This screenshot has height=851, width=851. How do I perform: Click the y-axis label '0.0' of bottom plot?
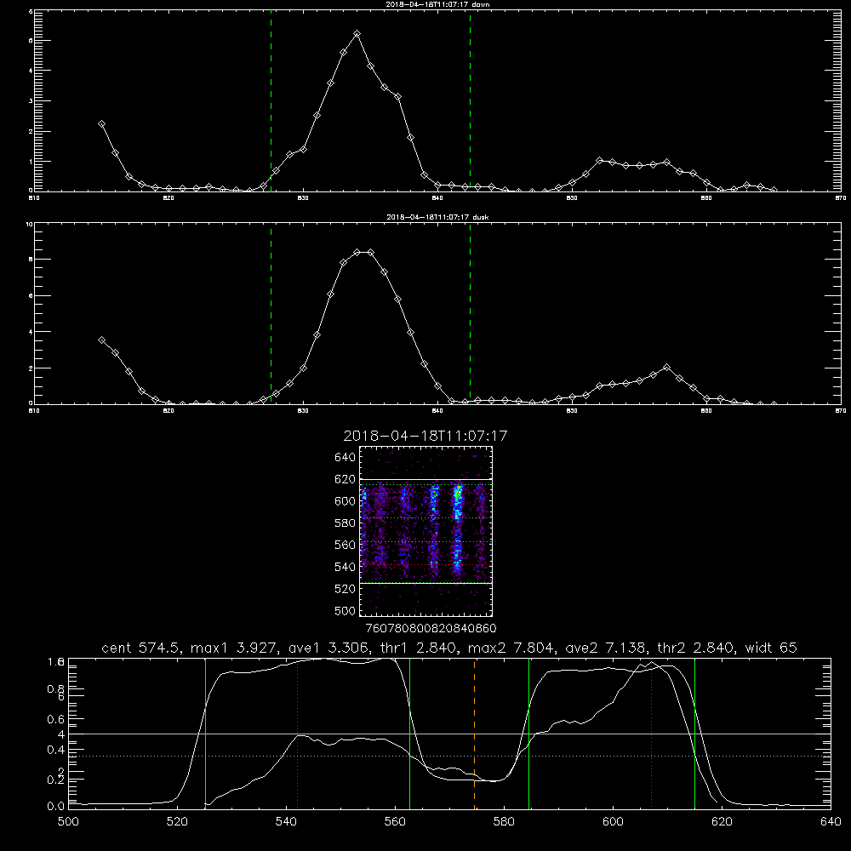[x=55, y=807]
